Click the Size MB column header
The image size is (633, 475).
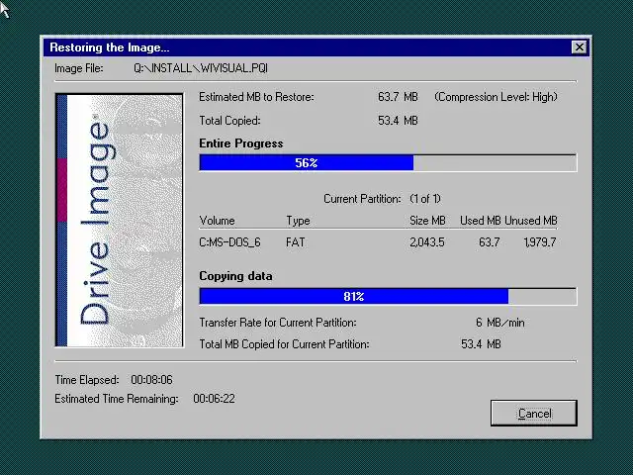427,221
